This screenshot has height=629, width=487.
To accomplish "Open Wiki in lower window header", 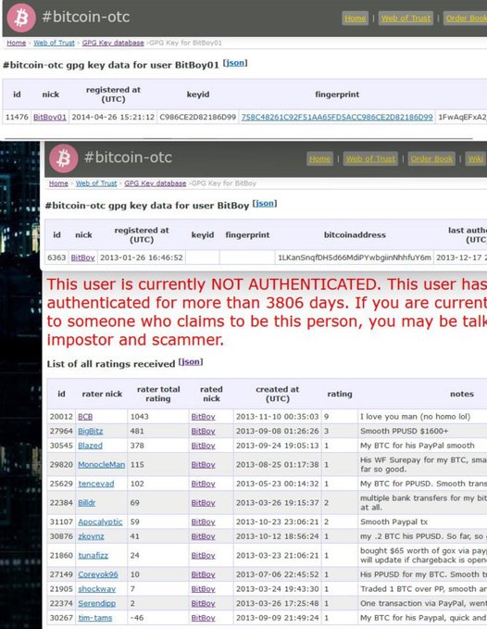I will click(x=476, y=158).
